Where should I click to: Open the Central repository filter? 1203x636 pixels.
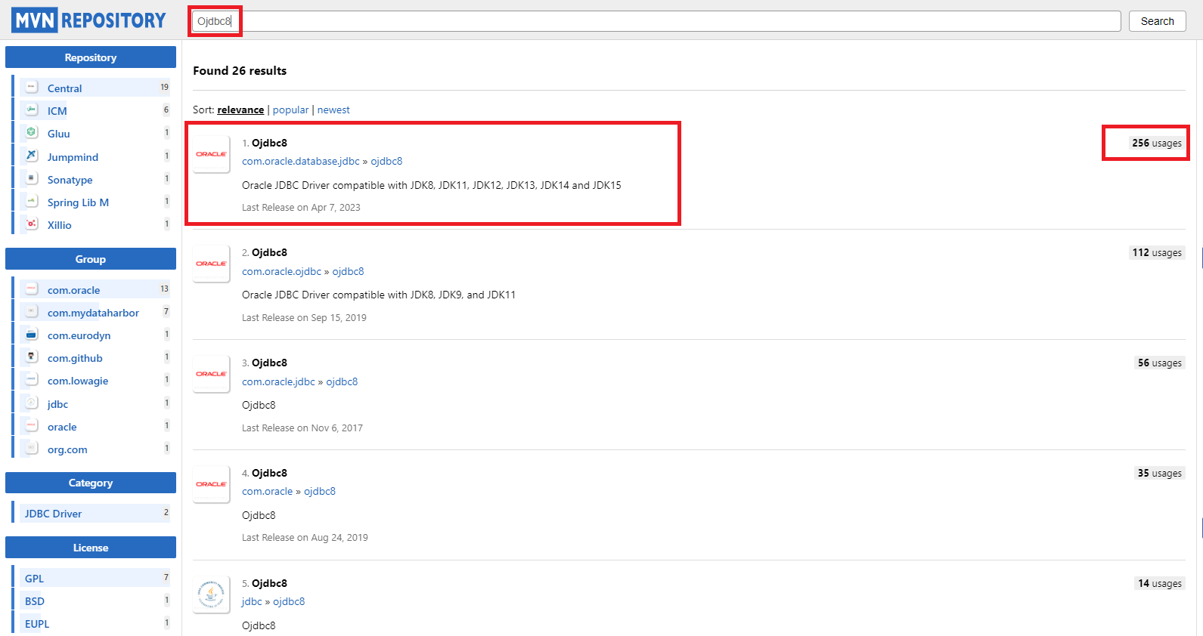(64, 88)
